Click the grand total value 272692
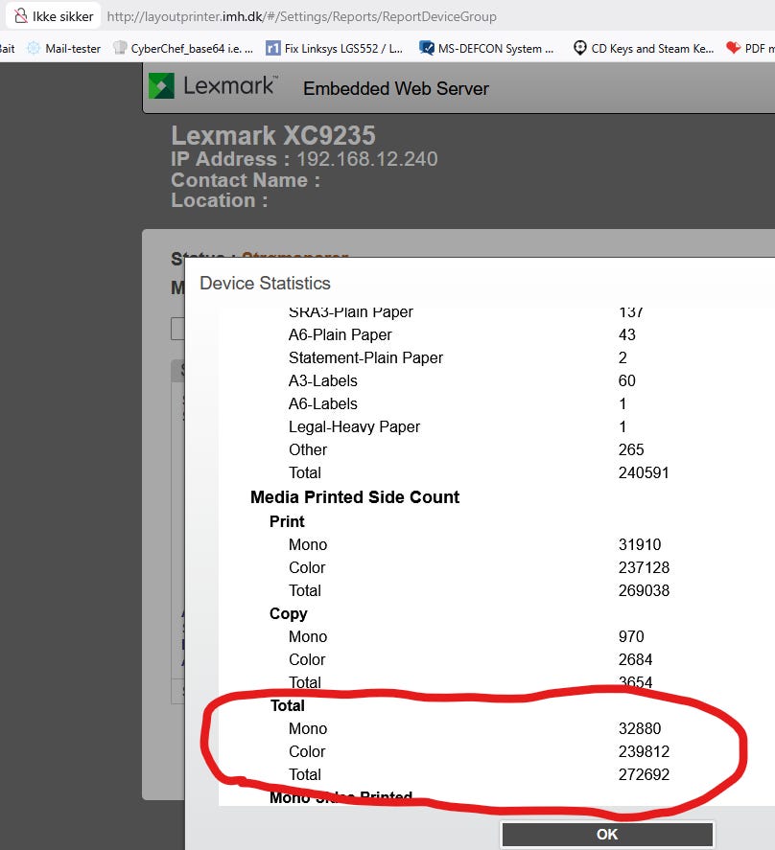 pyautogui.click(x=645, y=774)
